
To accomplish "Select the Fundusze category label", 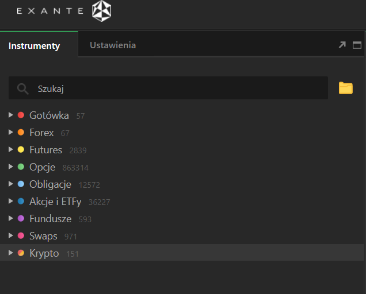I will click(51, 219).
